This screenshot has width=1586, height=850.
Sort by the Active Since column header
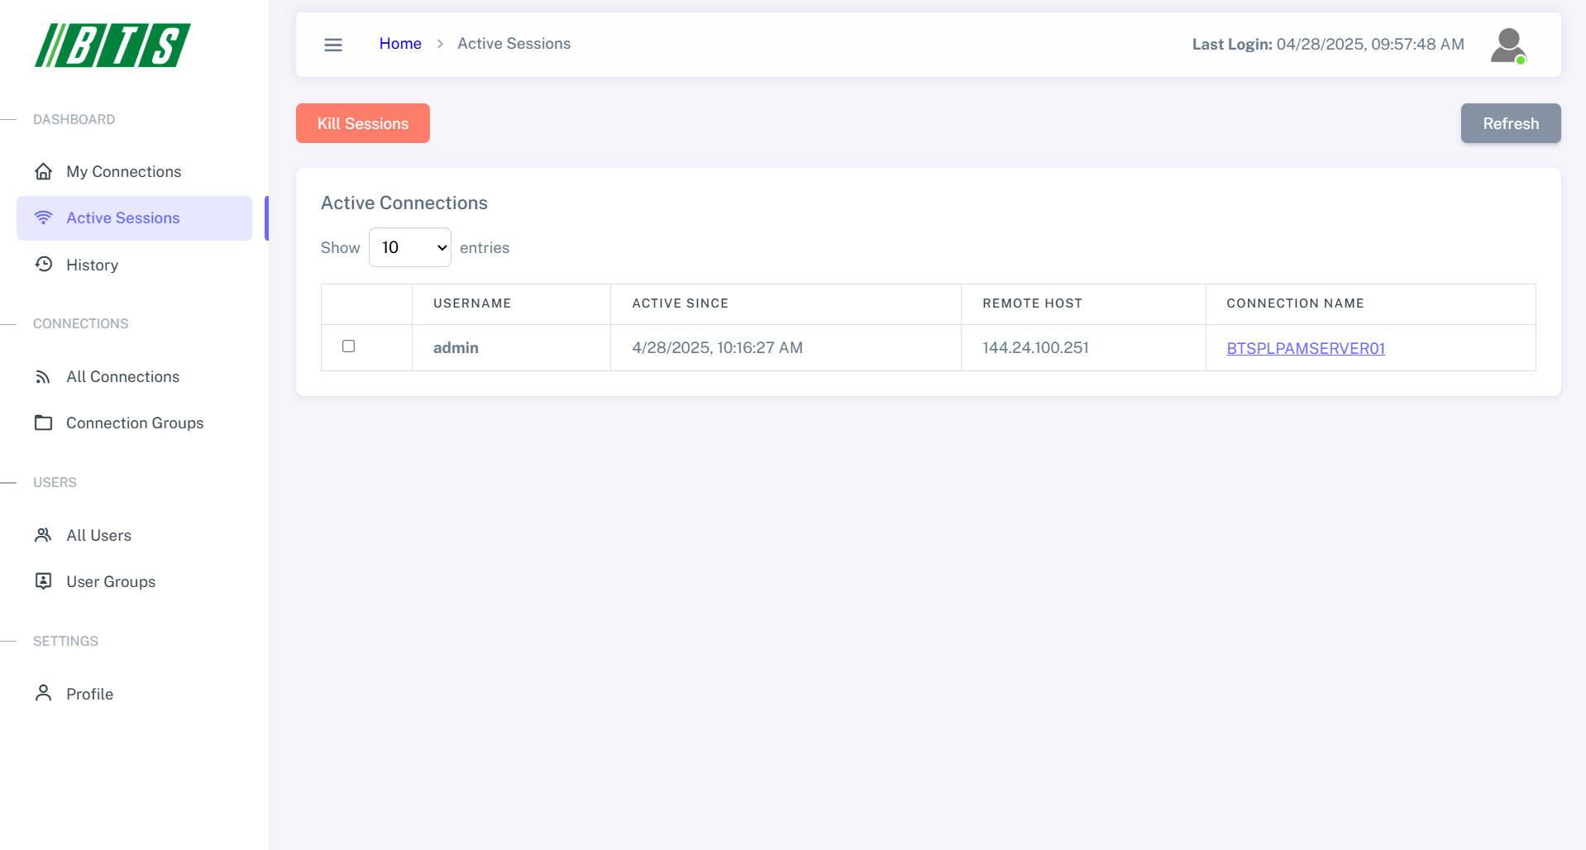coord(680,303)
